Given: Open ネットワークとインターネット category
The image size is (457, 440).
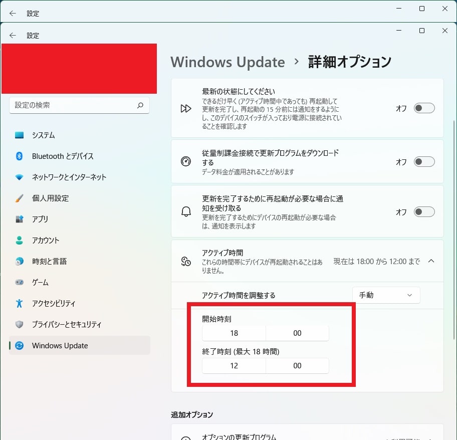Looking at the screenshot, I should coord(80,177).
